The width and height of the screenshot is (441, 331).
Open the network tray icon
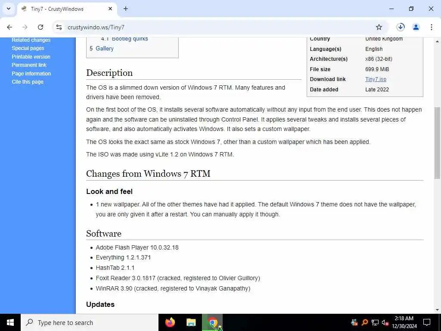375,322
